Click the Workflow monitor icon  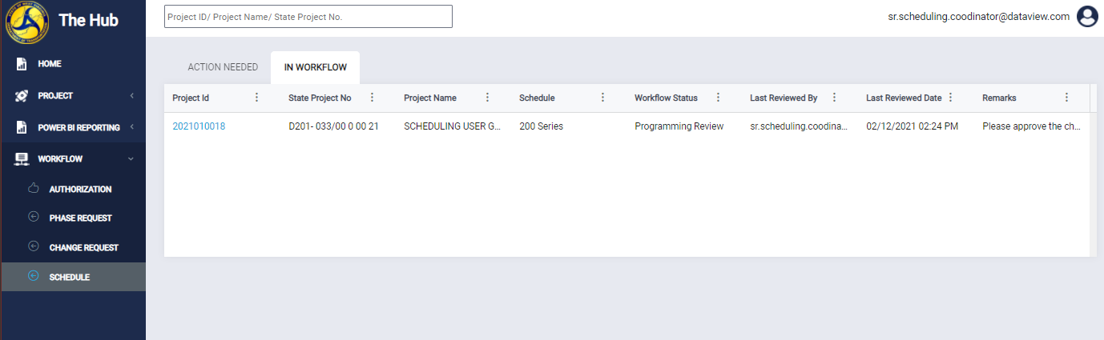pyautogui.click(x=22, y=159)
